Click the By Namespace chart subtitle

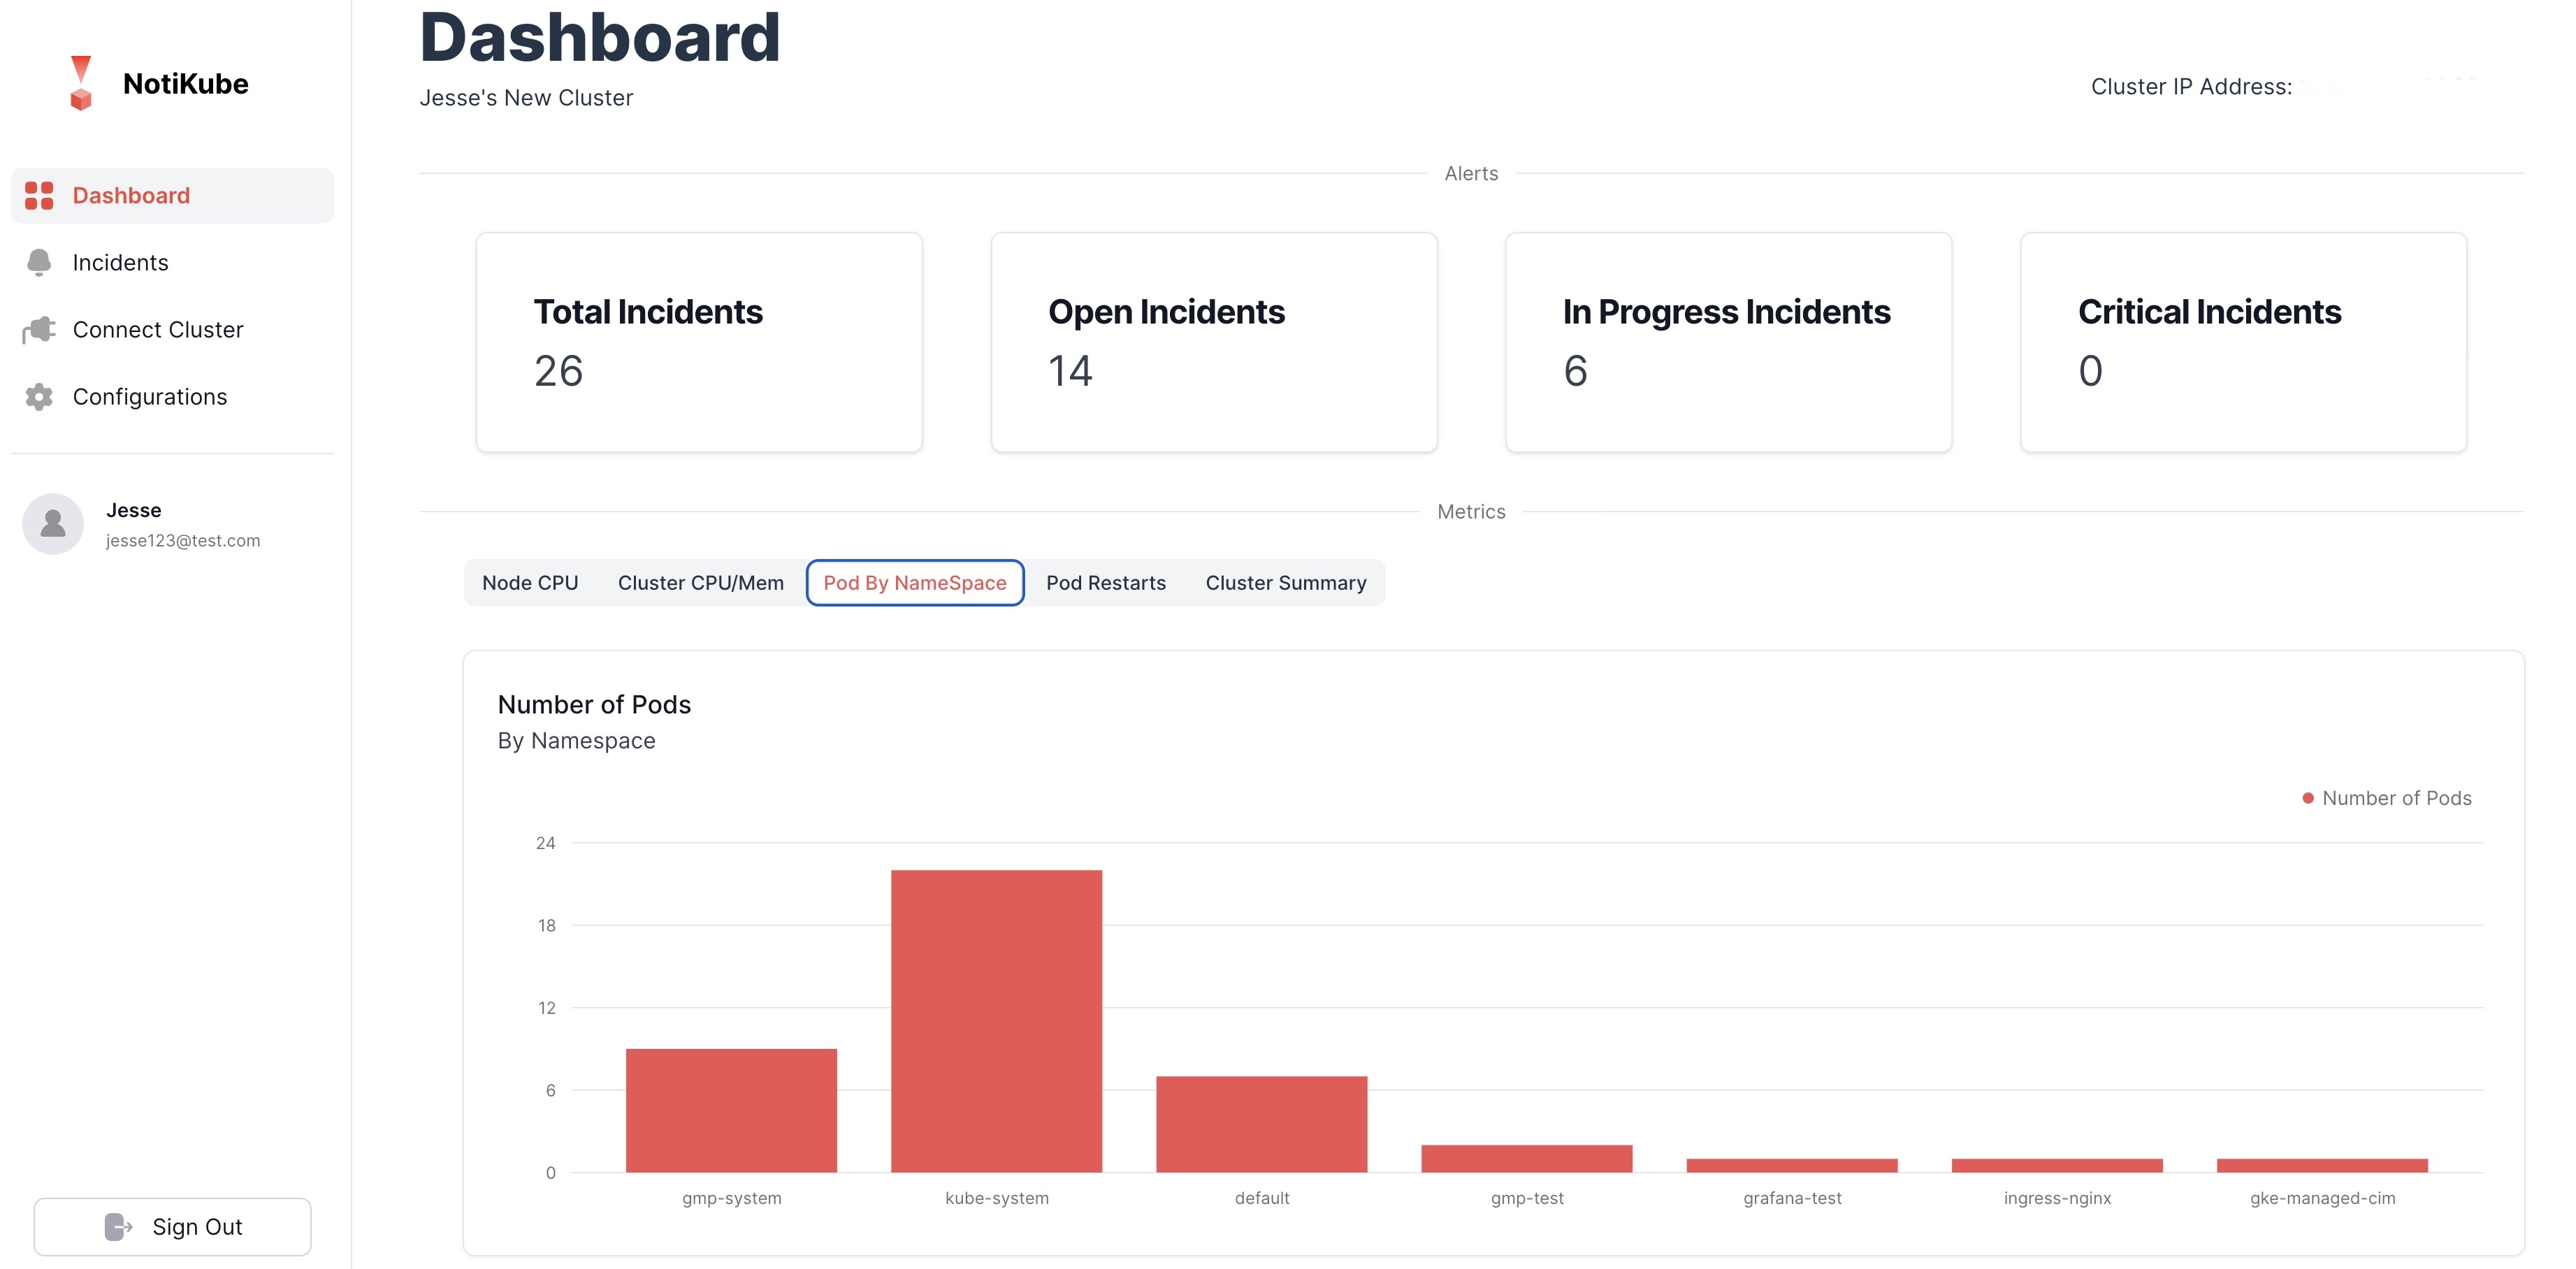click(x=576, y=741)
